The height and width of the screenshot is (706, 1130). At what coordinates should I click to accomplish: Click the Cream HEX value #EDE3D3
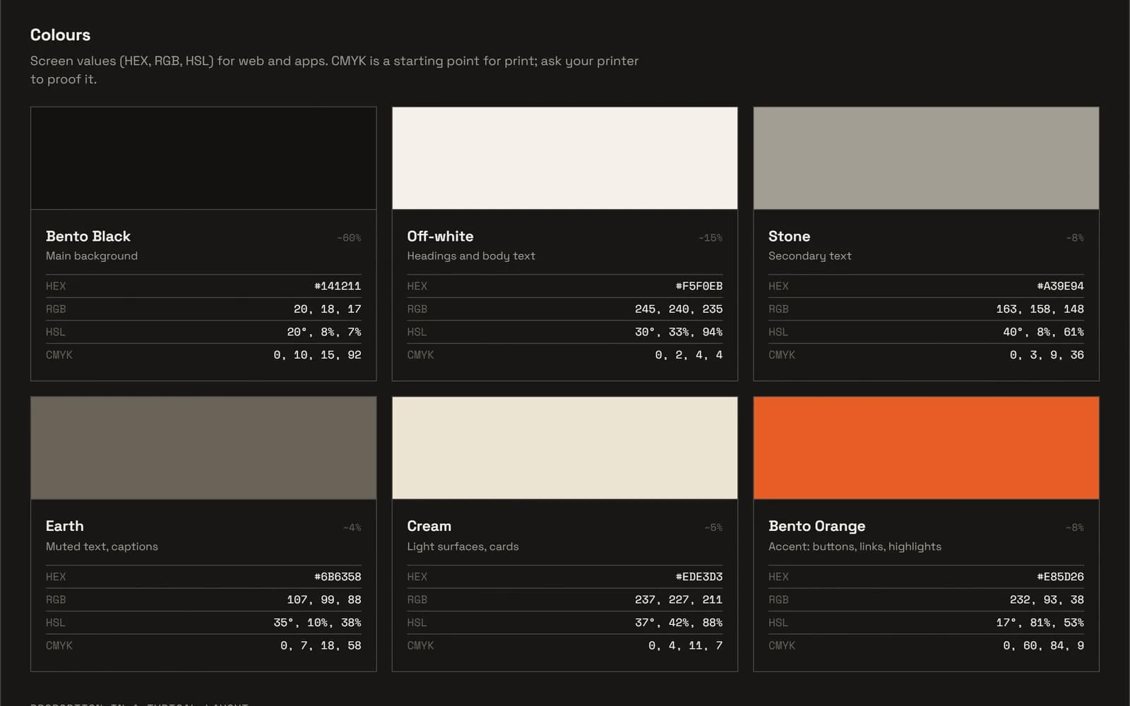click(x=699, y=577)
